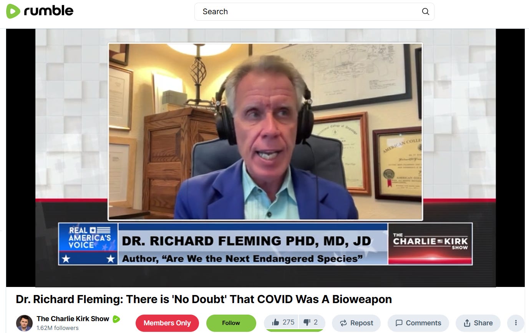The width and height of the screenshot is (529, 333).
Task: Follow The Charlie Kirk Show
Action: pyautogui.click(x=231, y=323)
